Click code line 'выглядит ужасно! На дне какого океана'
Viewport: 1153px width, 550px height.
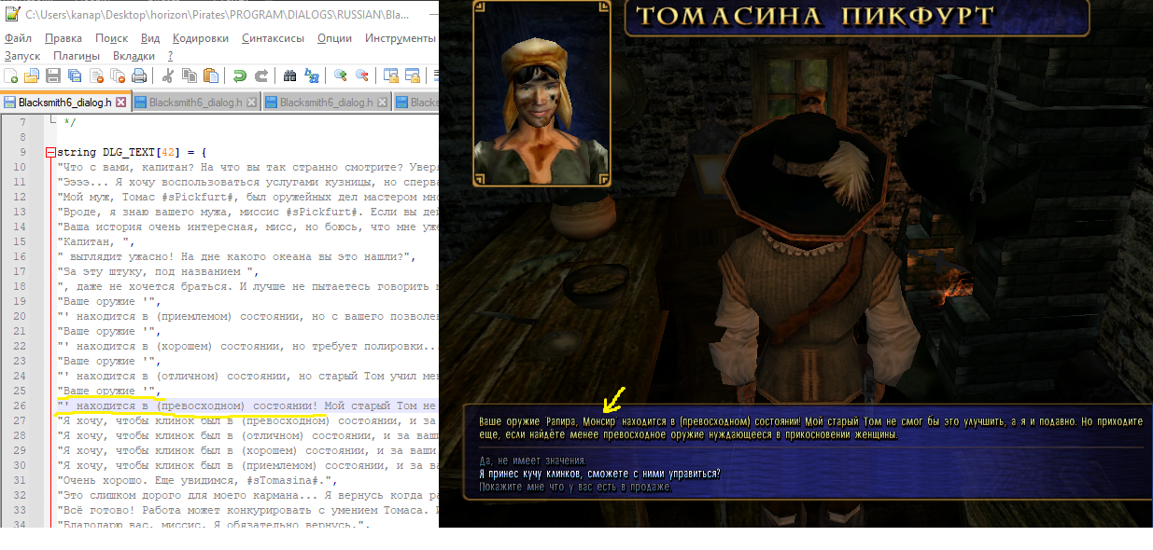(235, 257)
